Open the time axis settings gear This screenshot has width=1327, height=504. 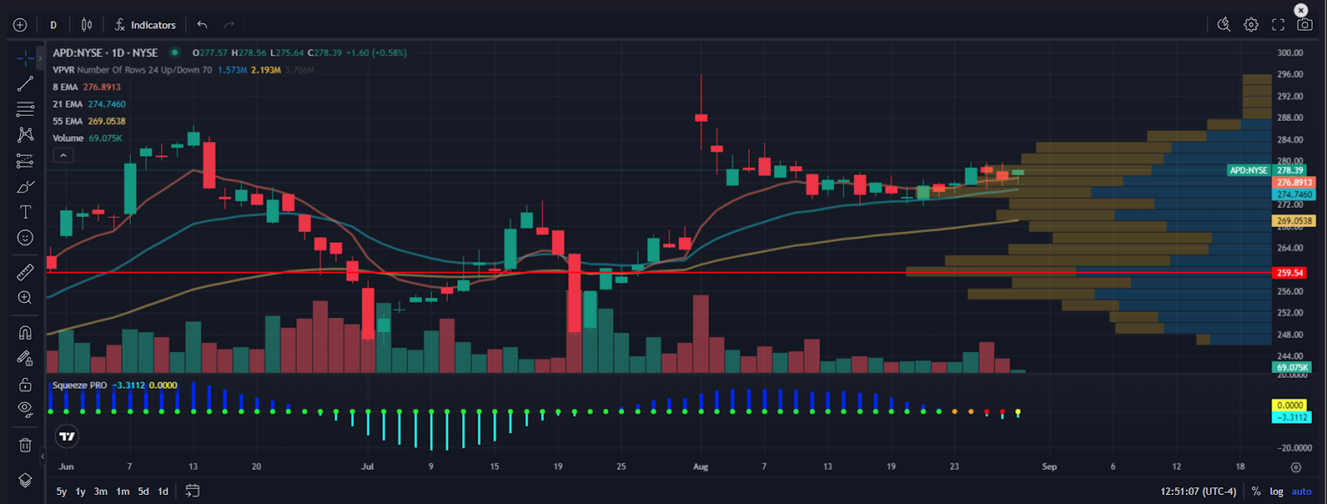click(1296, 468)
